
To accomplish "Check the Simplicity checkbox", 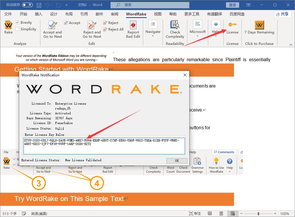I will point(17,29).
